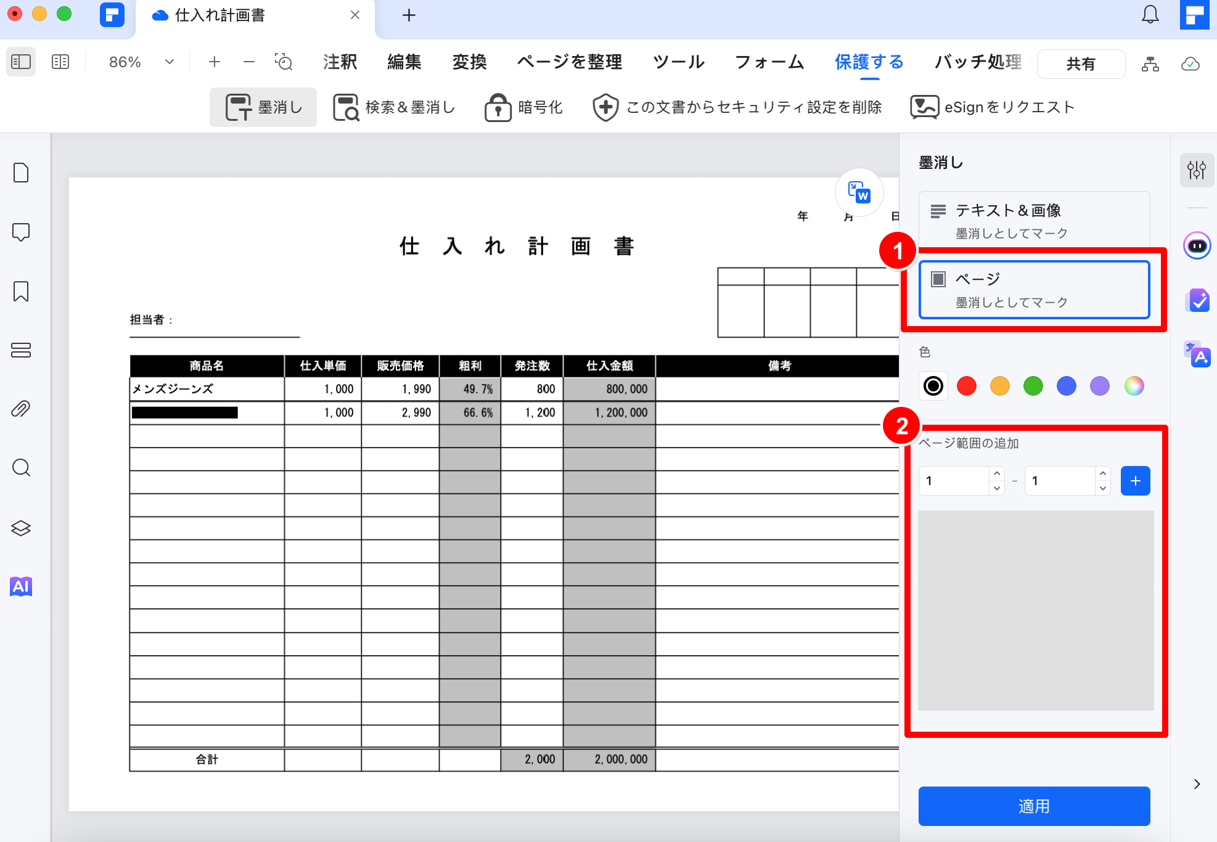Viewport: 1217px width, 842px height.
Task: Open properties sliders panel icon
Action: pyautogui.click(x=1197, y=170)
